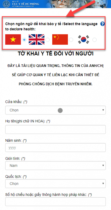Click the Số hộ chiếu input field

tap(55, 202)
